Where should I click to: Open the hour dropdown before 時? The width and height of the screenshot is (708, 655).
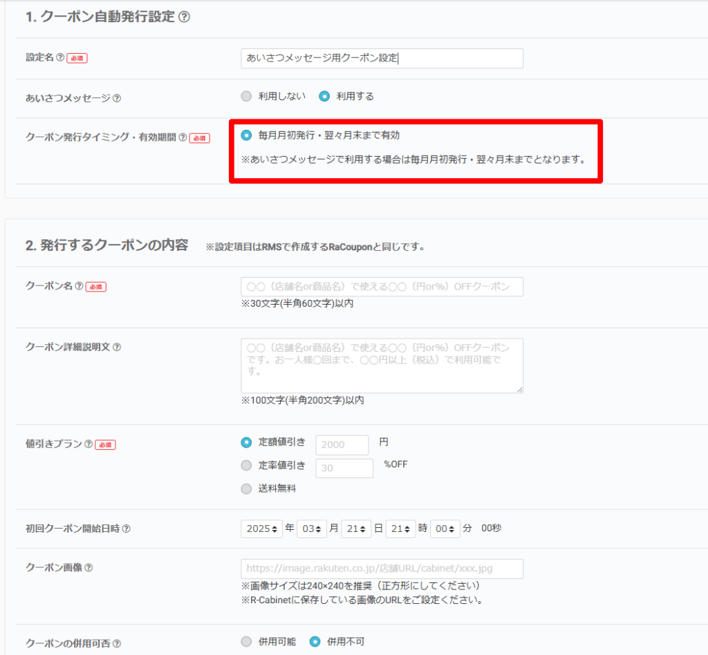pos(400,529)
